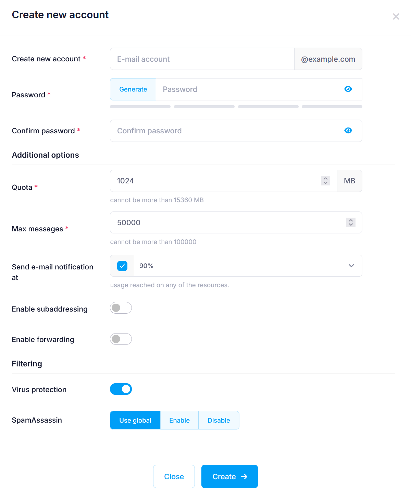The width and height of the screenshot is (411, 497).
Task: Select Disable for SpamAssassin
Action: [219, 420]
